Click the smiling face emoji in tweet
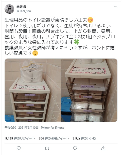 pos(90,20)
